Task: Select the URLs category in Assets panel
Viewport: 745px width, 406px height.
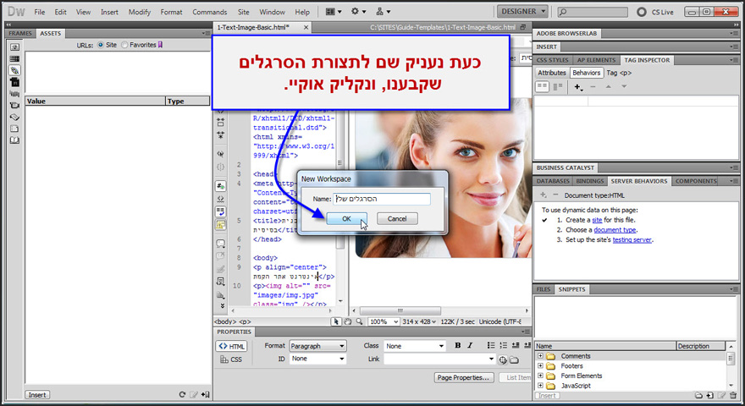Action: point(14,70)
